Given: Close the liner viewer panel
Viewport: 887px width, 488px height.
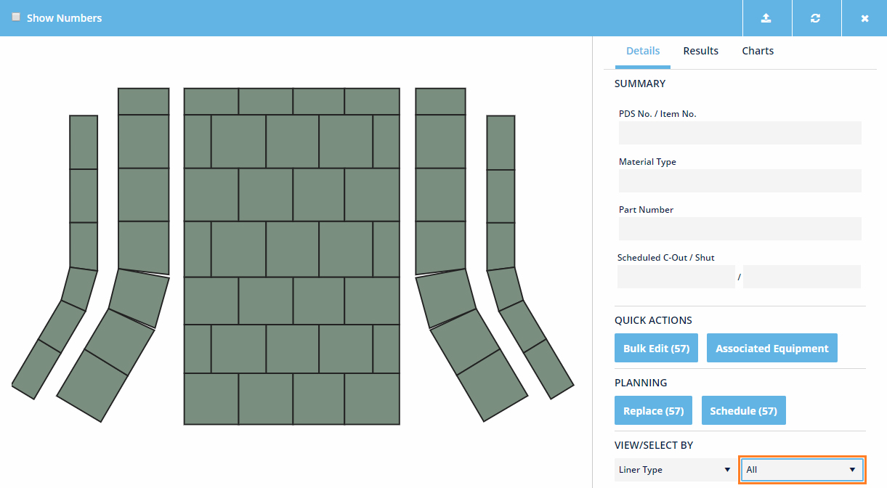Looking at the screenshot, I should click(864, 18).
